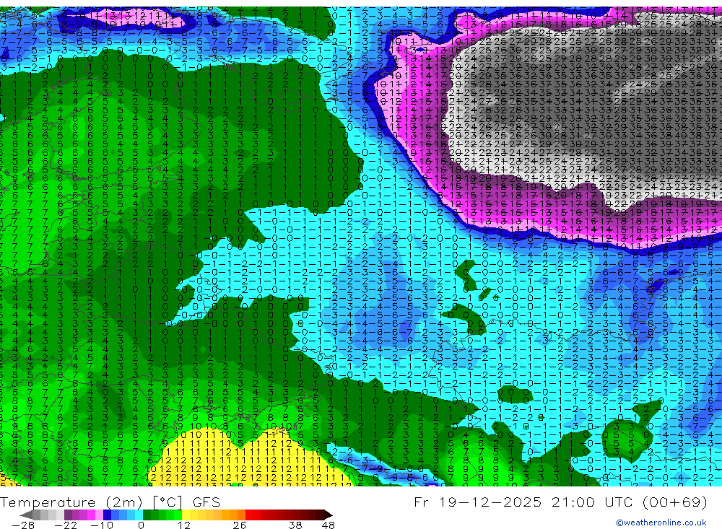Click the '-22' legend label
722x529 pixels.
coord(66,525)
